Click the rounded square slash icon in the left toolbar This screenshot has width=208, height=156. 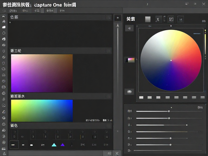(4, 87)
